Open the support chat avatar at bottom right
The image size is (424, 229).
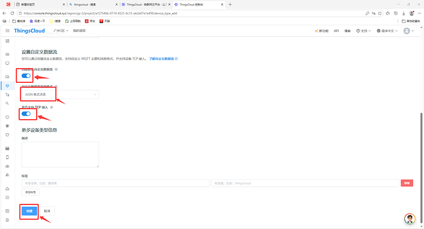coord(410,219)
